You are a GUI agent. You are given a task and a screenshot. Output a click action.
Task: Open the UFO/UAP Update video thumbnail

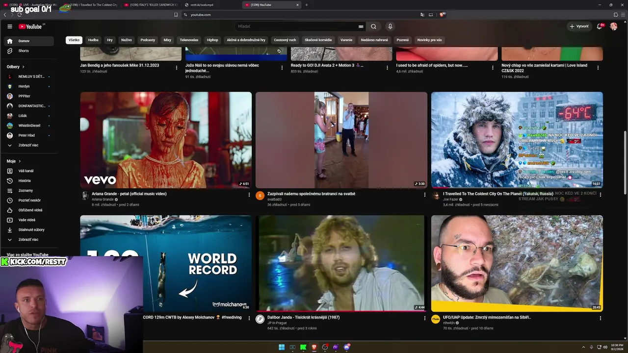517,263
